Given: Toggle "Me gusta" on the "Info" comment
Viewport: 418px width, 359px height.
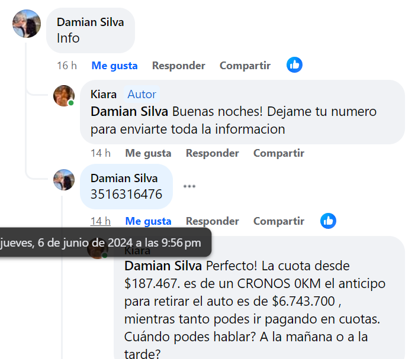Looking at the screenshot, I should [x=114, y=66].
